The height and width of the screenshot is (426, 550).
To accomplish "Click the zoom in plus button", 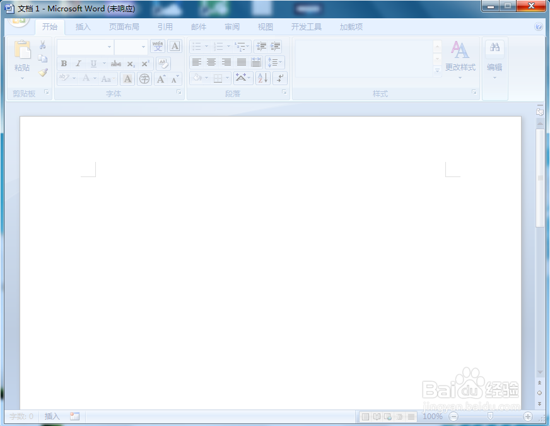I will 527,417.
